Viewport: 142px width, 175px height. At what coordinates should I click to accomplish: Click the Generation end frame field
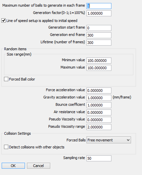99,35
